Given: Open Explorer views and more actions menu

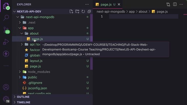Looking at the screenshot, I should pyautogui.click(x=87, y=4).
